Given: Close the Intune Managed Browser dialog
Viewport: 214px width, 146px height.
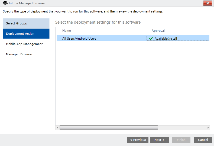Looking at the screenshot, I should point(207,3).
